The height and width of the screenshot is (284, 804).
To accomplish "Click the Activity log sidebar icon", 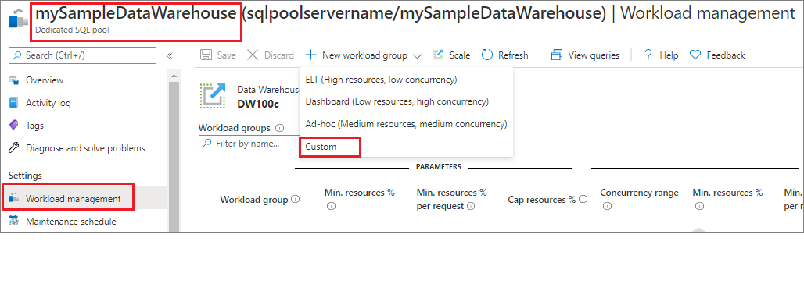I will (14, 103).
